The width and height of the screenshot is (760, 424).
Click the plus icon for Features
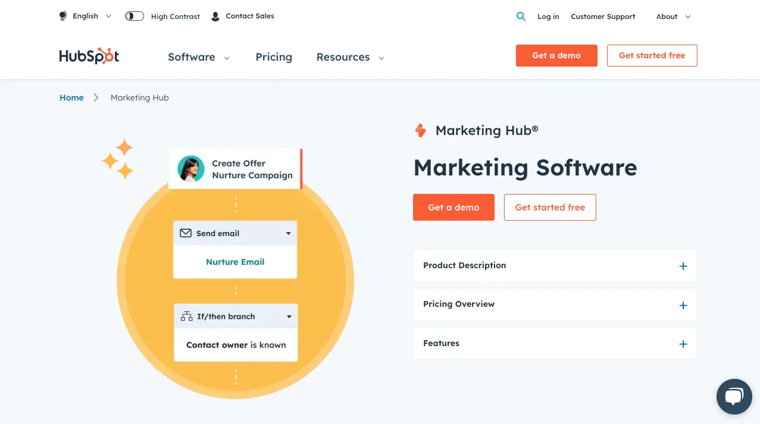pos(683,344)
